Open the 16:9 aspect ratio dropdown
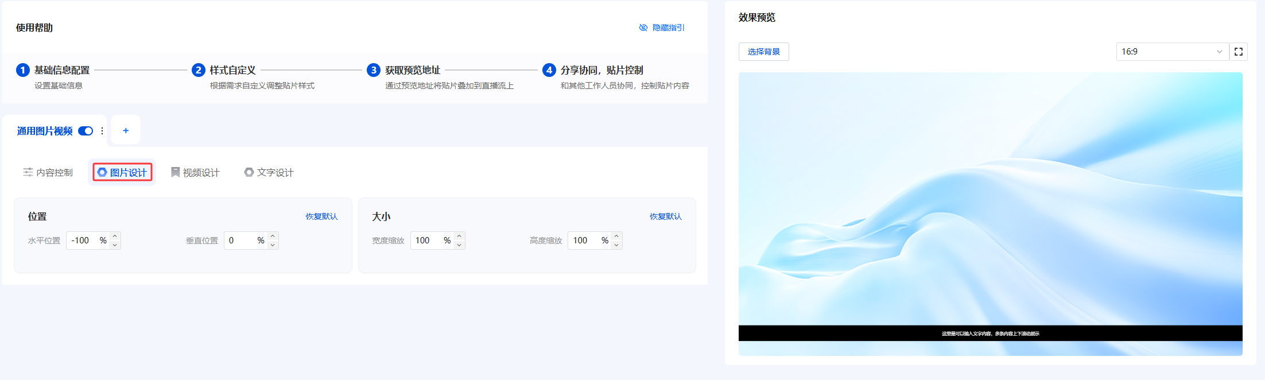Viewport: 1265px width, 380px height. tap(1172, 52)
